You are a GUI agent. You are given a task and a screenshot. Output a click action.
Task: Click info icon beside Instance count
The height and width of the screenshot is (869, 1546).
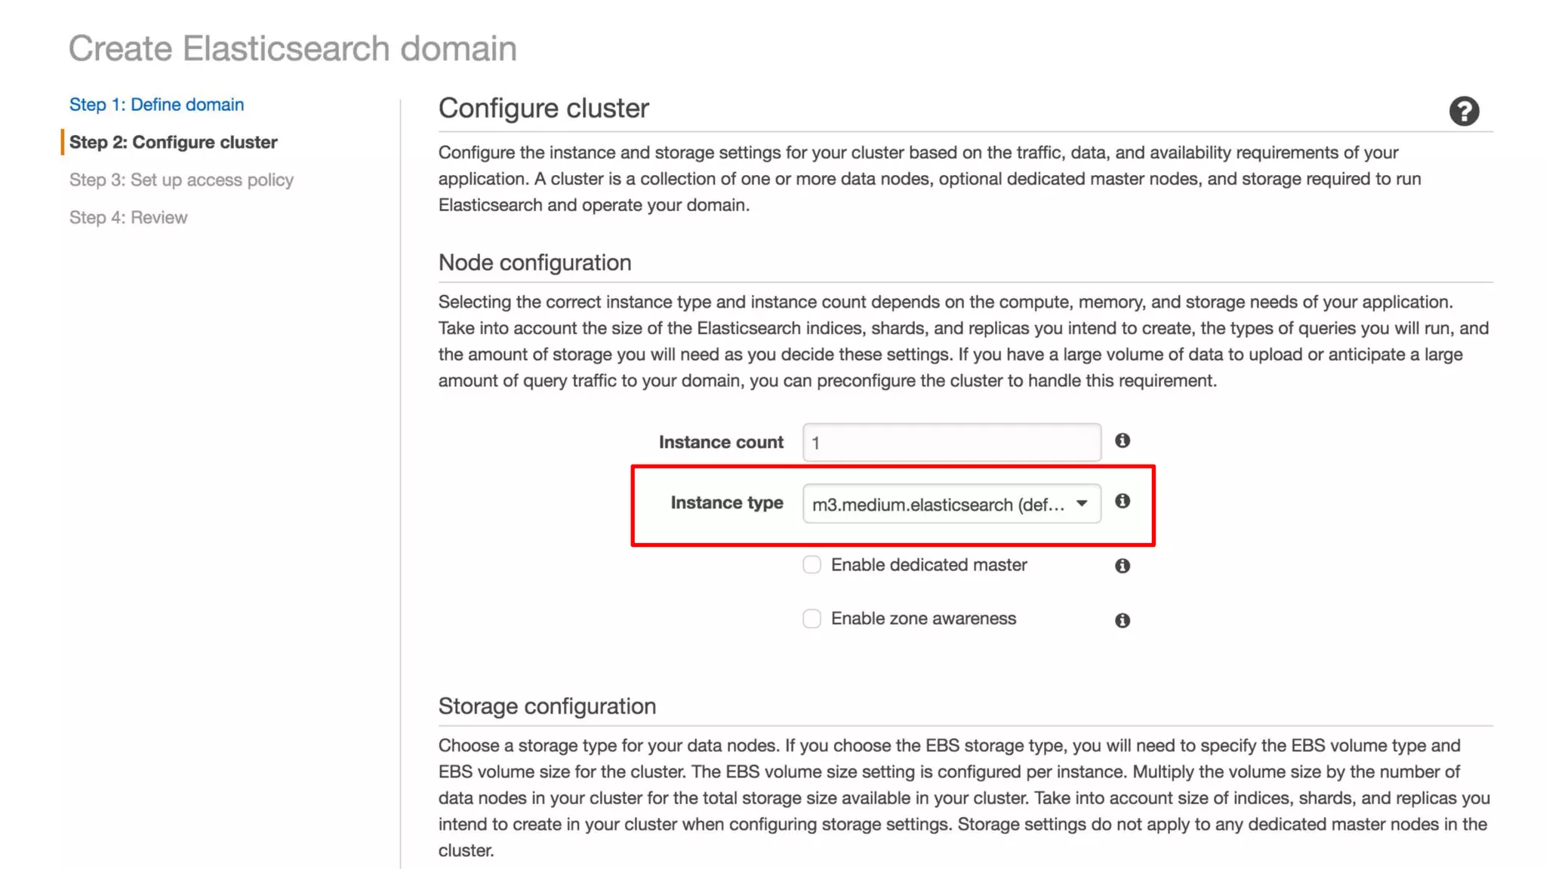(x=1123, y=441)
